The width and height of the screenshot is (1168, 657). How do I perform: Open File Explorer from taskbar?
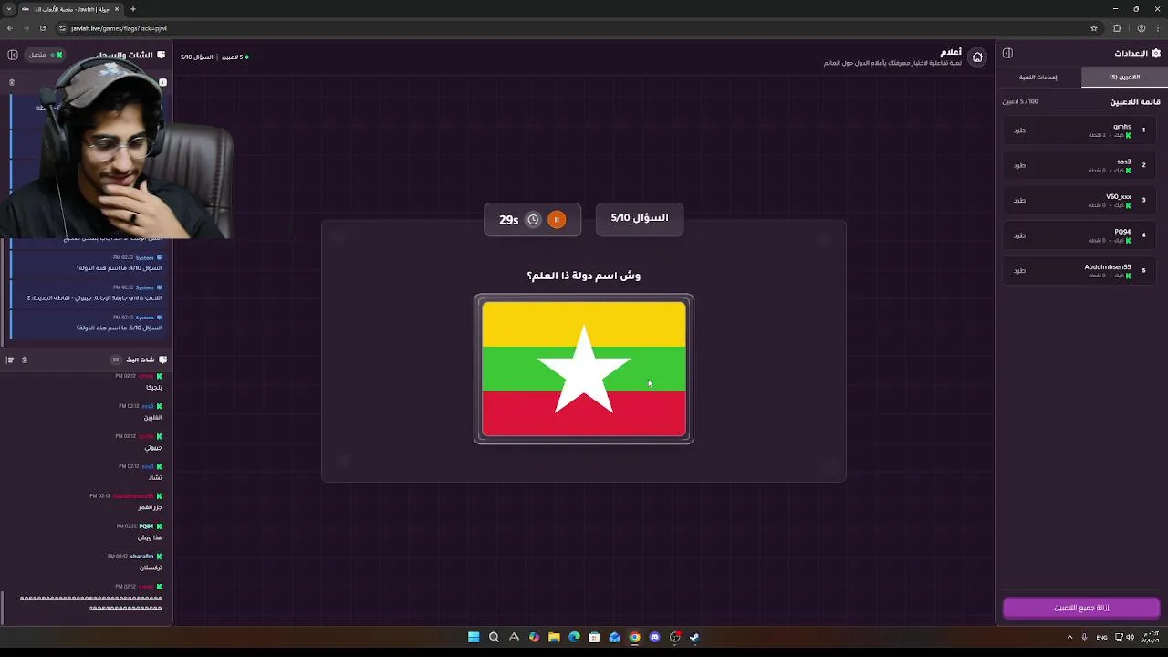(554, 637)
